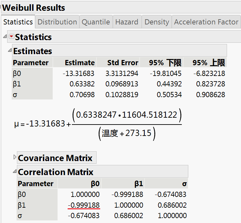
Task: Select the Std Error column header
Action: [x=123, y=63]
